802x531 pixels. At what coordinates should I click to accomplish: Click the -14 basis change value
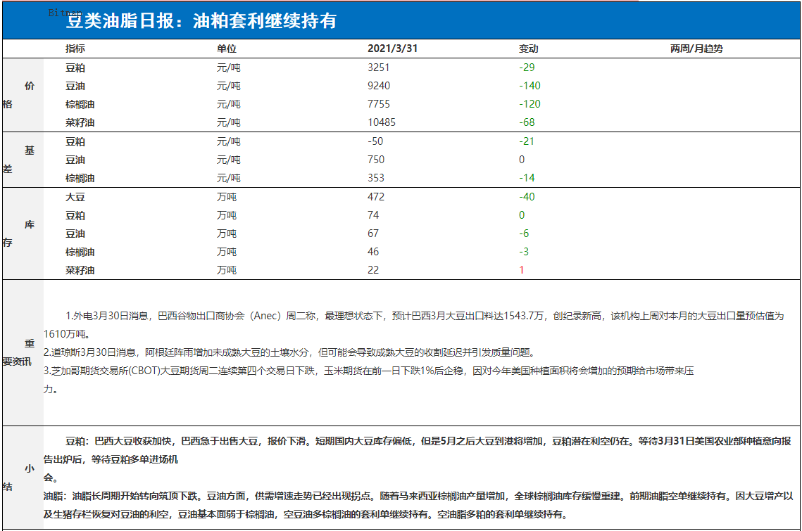[527, 179]
